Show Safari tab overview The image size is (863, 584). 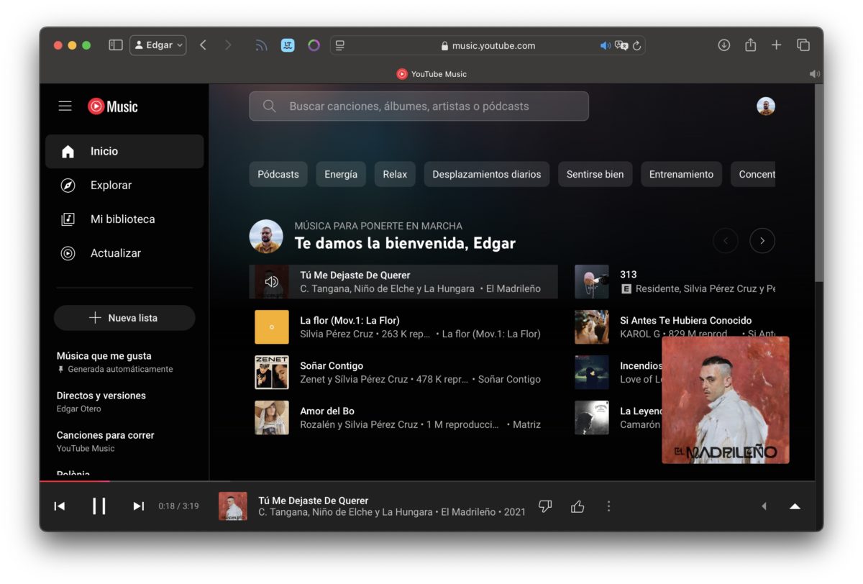click(803, 45)
